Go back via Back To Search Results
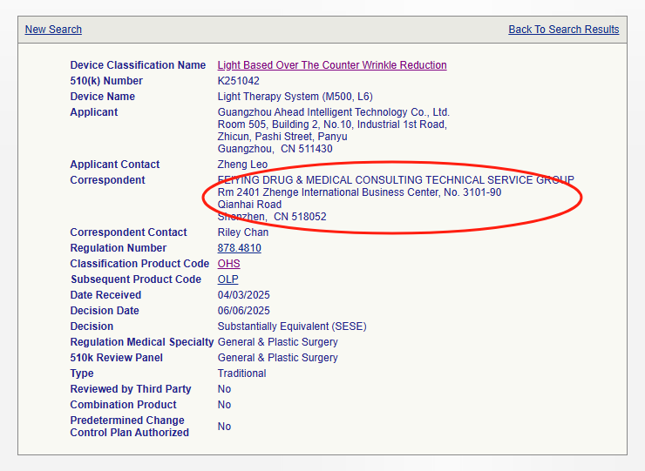This screenshot has height=471, width=645. click(563, 30)
